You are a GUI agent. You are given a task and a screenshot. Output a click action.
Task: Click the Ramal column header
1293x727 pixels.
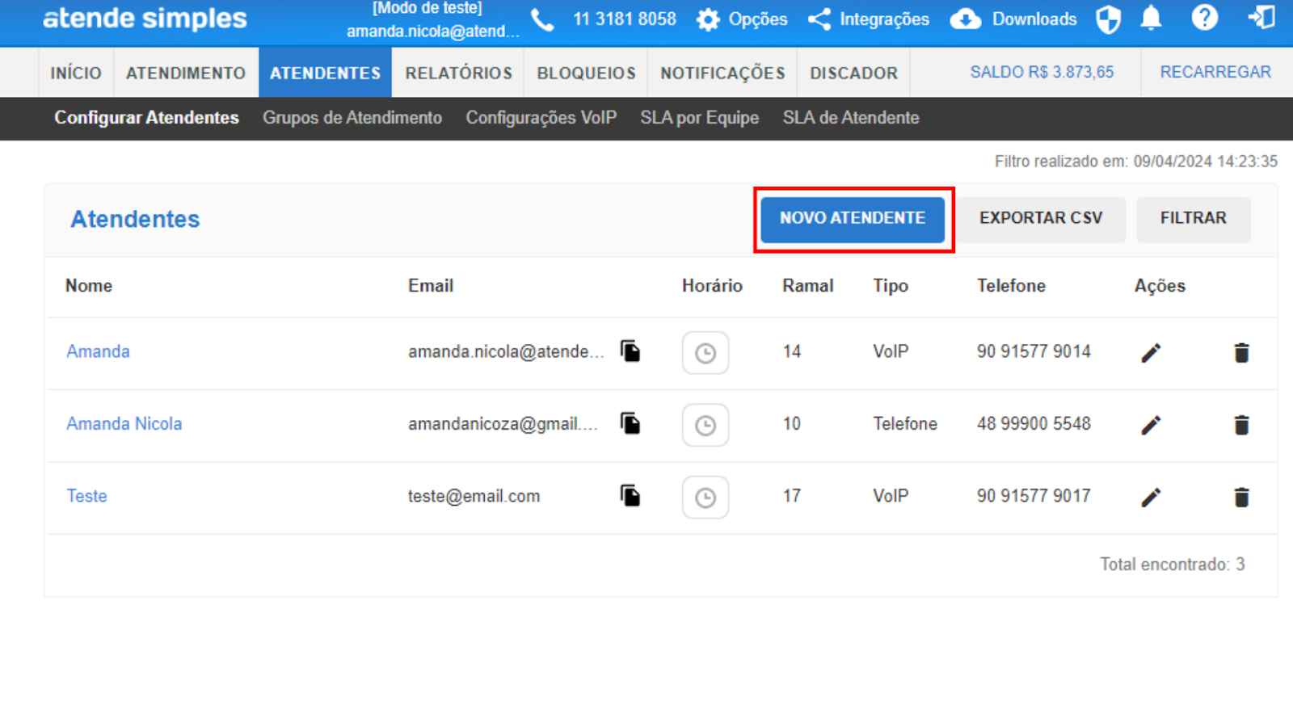(x=807, y=286)
